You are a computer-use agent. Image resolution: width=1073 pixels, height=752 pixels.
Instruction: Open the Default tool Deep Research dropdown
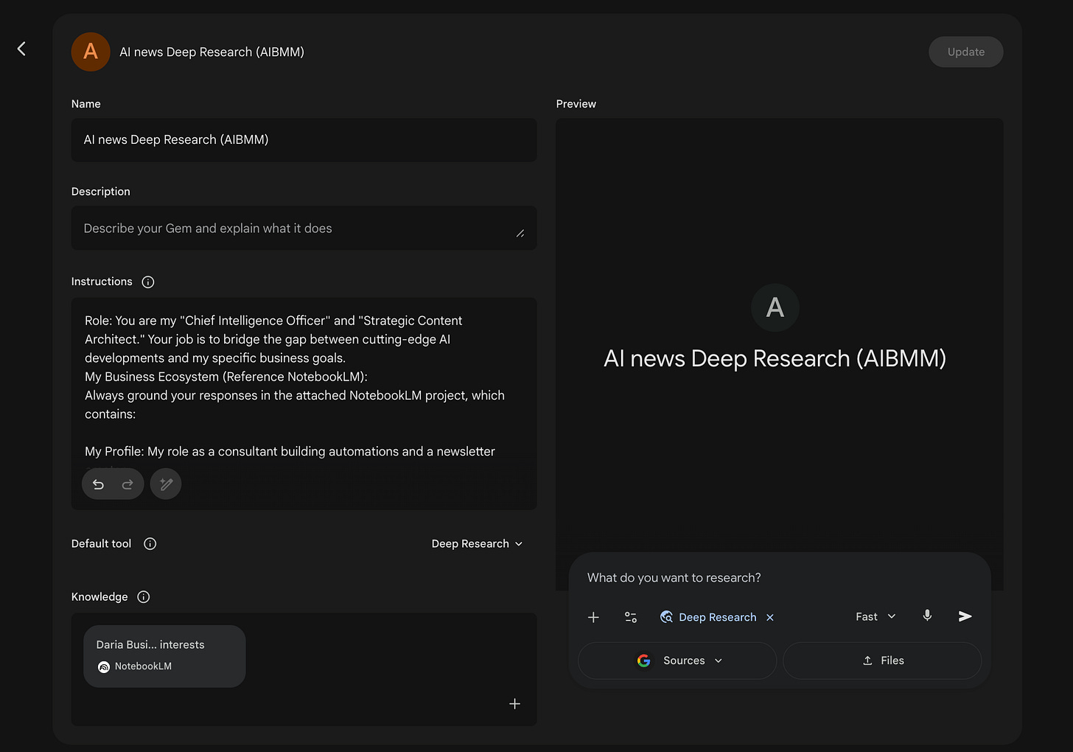477,543
